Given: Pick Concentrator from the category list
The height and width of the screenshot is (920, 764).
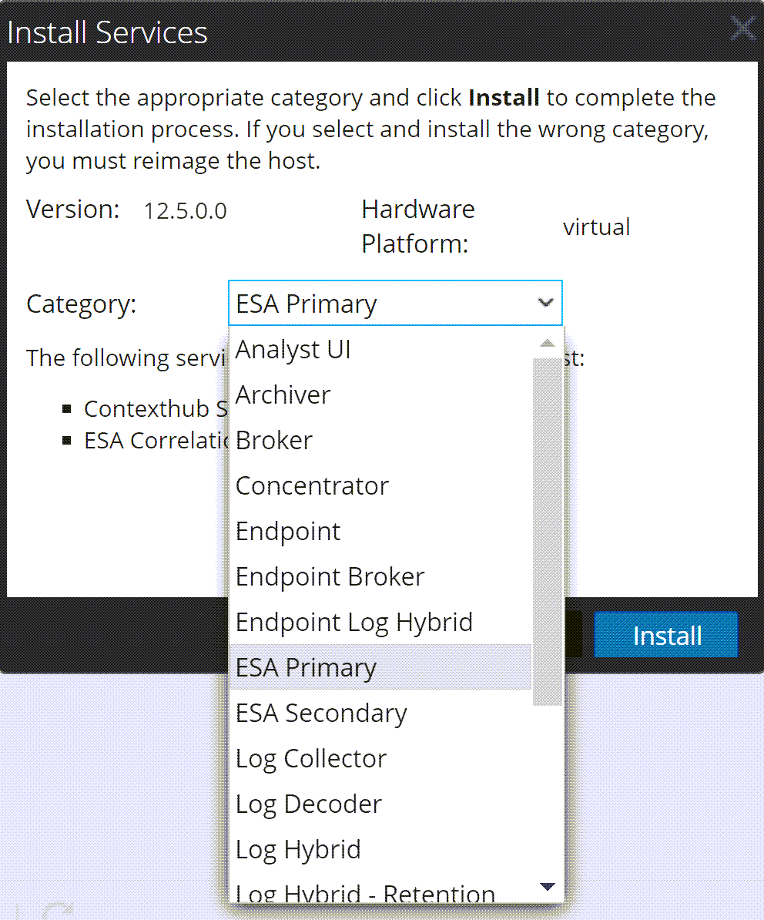Looking at the screenshot, I should click(x=312, y=486).
